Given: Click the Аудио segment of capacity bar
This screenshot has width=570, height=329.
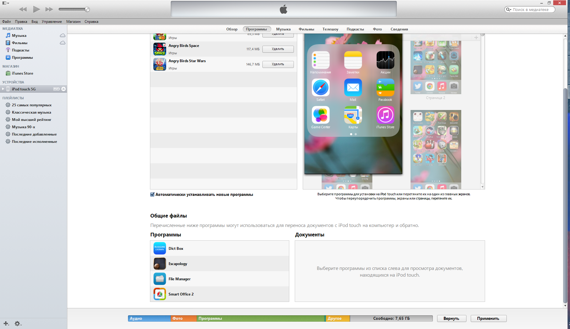Looking at the screenshot, I should pyautogui.click(x=149, y=318).
